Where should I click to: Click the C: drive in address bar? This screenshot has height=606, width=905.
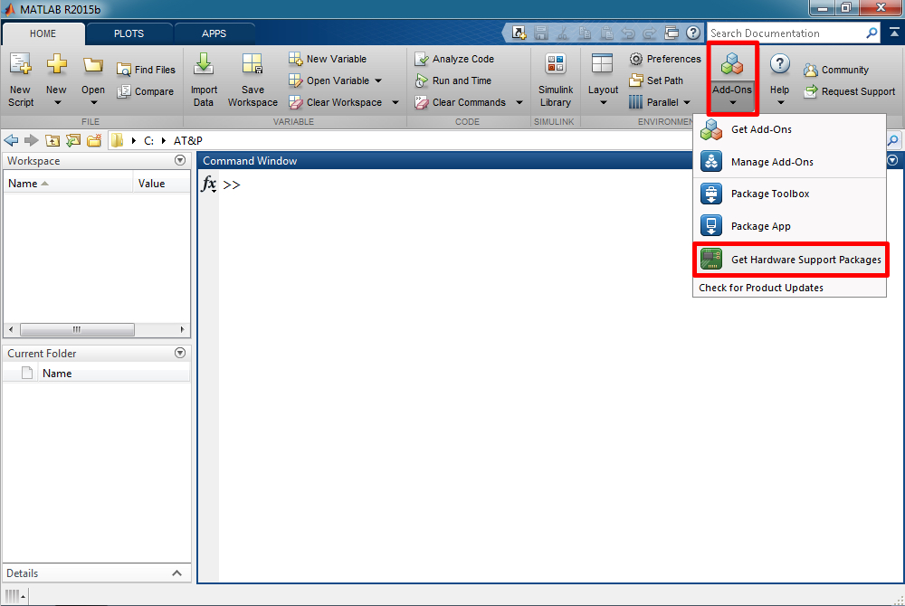pos(149,141)
